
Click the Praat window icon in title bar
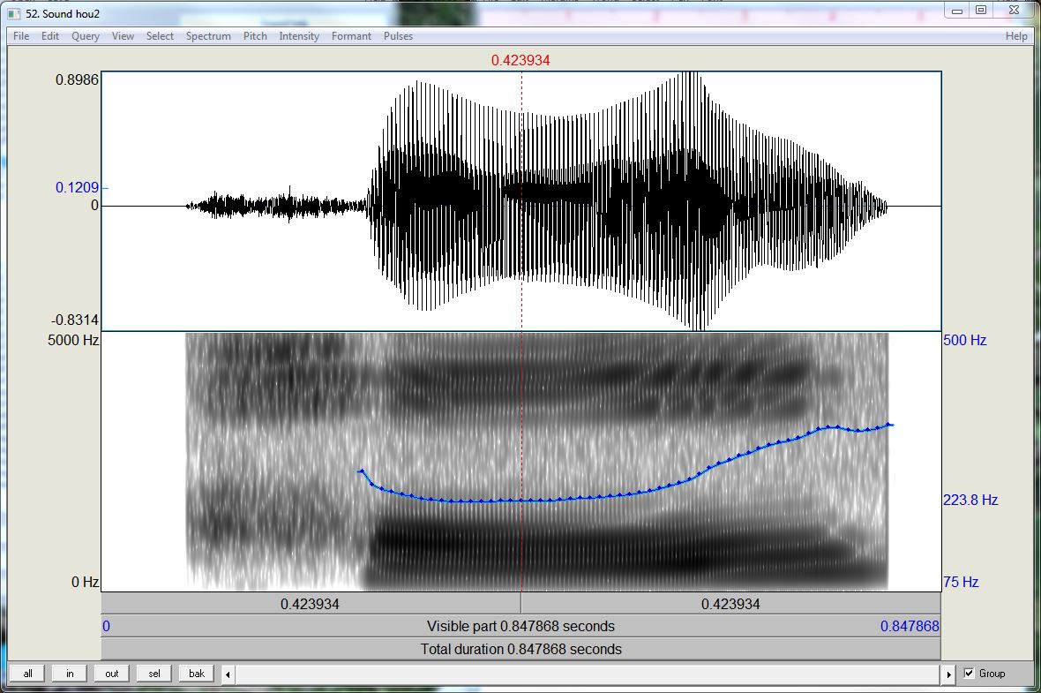click(x=14, y=13)
